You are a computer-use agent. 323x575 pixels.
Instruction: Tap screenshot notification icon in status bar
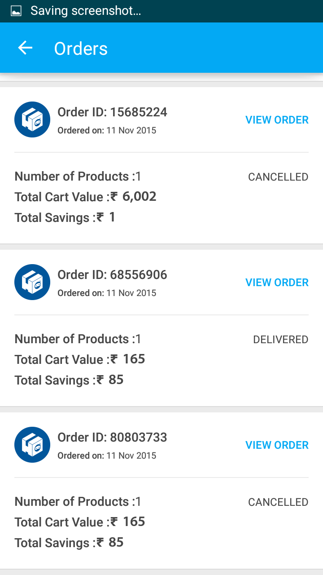pyautogui.click(x=16, y=11)
